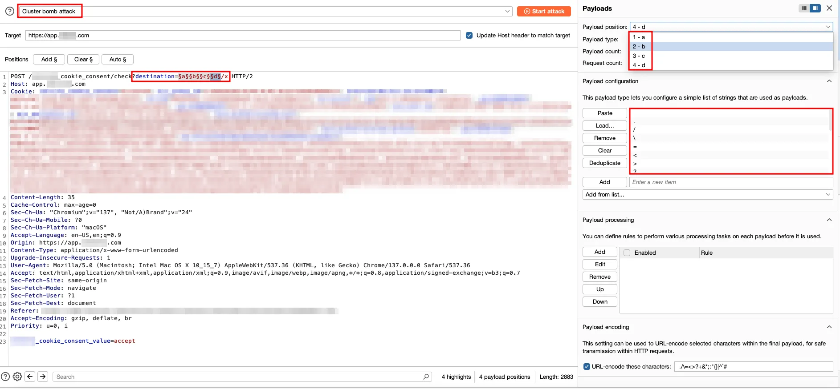Open the attack type dropdown showing Cluster bomb attack

265,11
